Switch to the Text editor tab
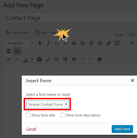The height and width of the screenshot is (138, 137). tap(132, 34)
